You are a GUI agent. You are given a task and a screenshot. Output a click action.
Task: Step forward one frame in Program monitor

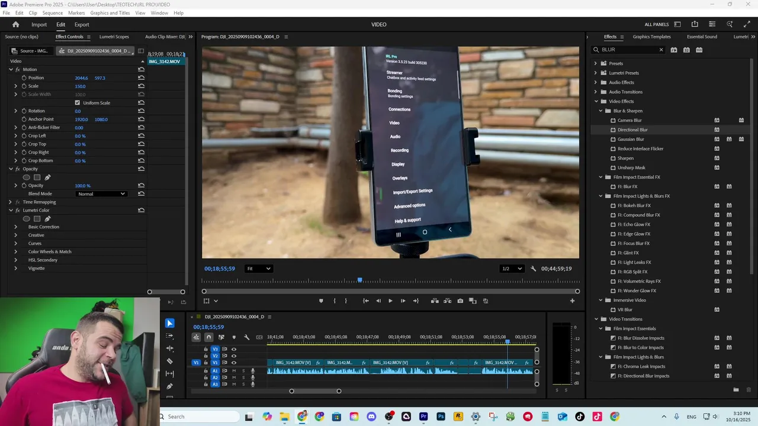tap(403, 301)
